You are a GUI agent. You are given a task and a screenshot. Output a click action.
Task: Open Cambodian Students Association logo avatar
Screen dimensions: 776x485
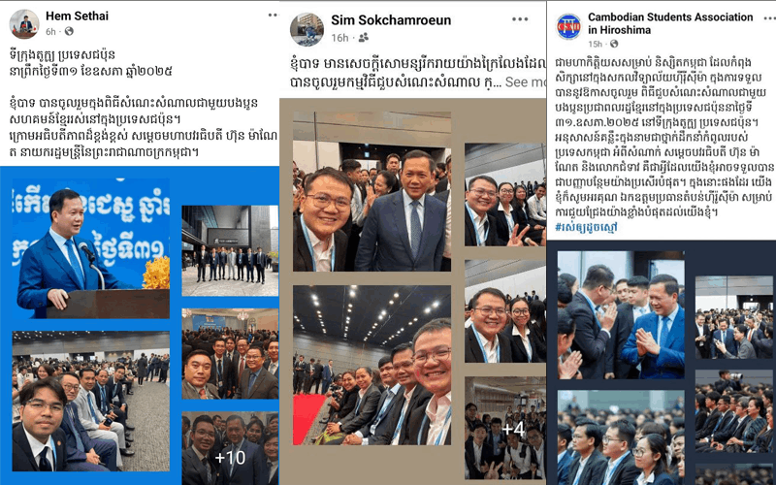pyautogui.click(x=568, y=27)
